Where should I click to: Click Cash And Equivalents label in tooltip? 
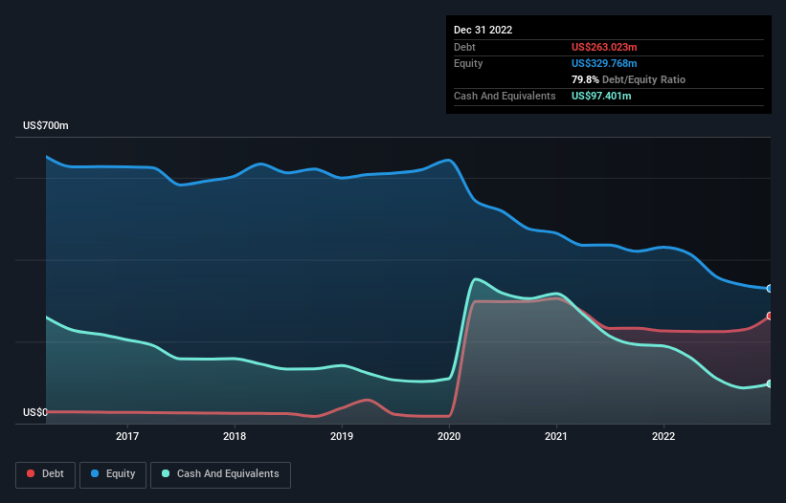(x=505, y=96)
